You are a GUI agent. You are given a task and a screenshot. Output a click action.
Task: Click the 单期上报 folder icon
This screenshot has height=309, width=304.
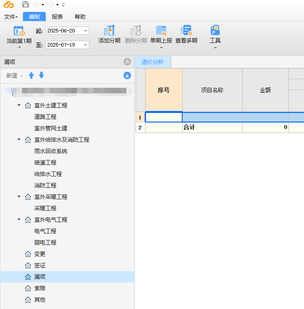click(x=161, y=30)
